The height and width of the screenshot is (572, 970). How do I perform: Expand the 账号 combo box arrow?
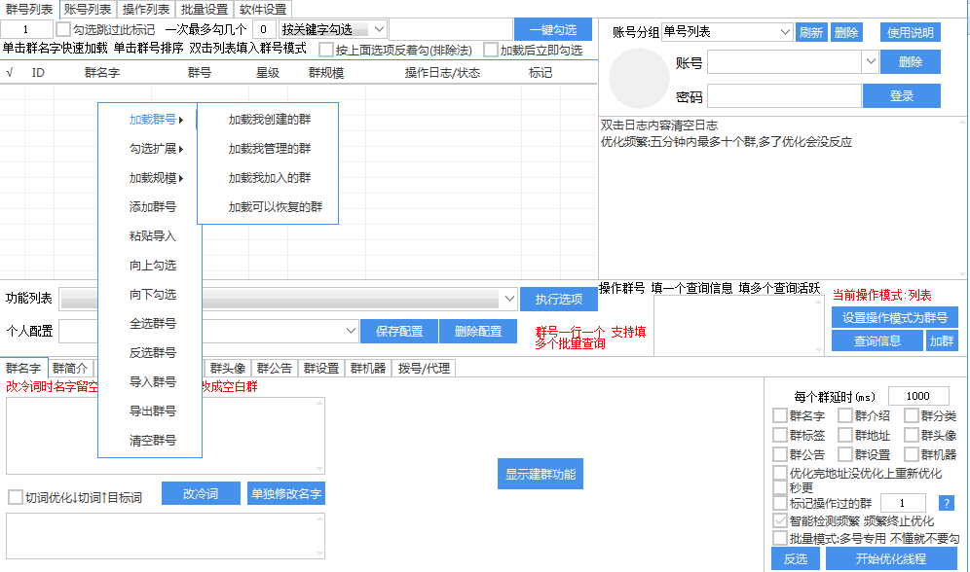[x=870, y=61]
